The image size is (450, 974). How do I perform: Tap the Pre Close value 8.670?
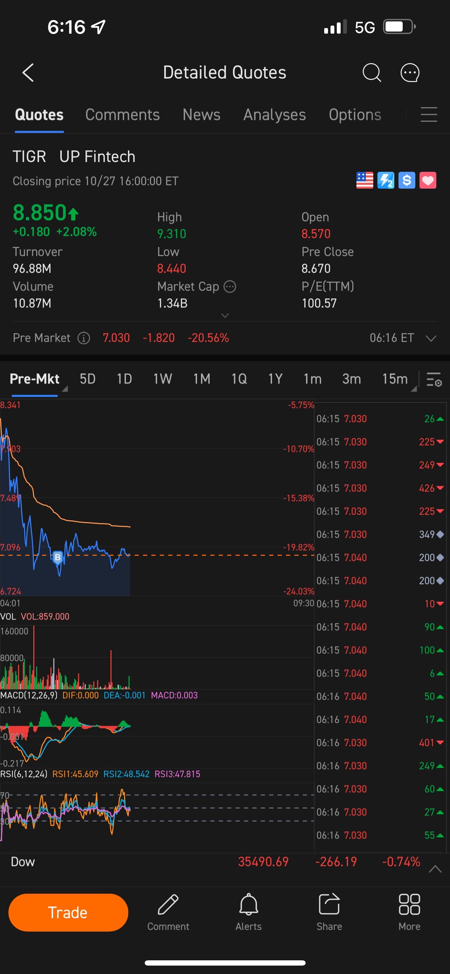point(316,269)
